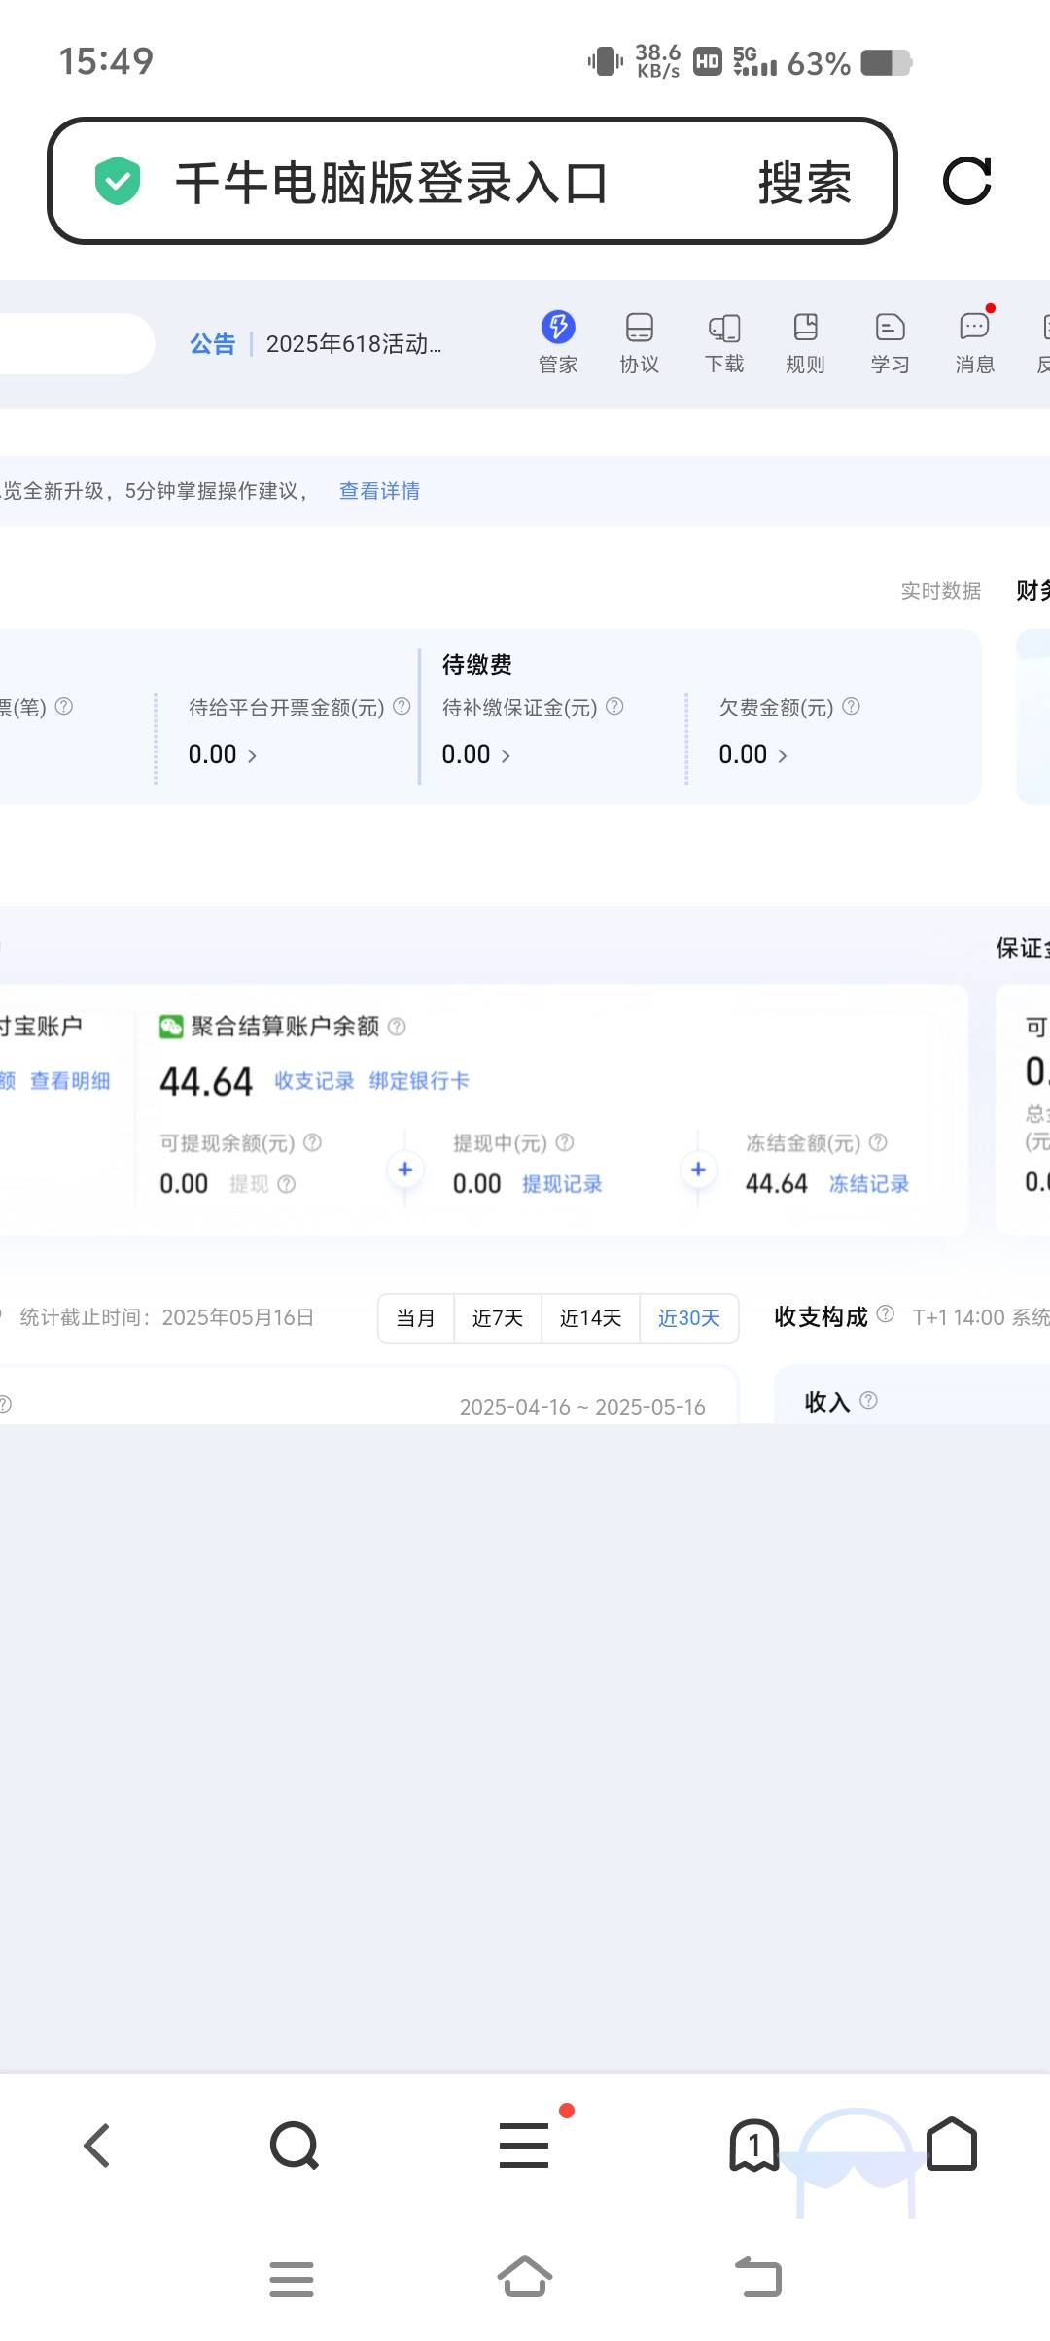
Task: Go back using the browser back arrow
Action: tap(97, 2145)
